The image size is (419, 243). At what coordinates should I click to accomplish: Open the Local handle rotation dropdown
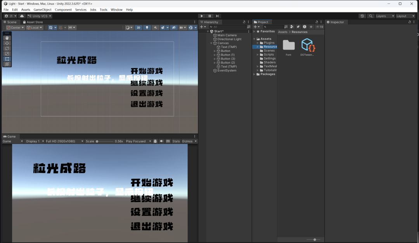(35, 27)
